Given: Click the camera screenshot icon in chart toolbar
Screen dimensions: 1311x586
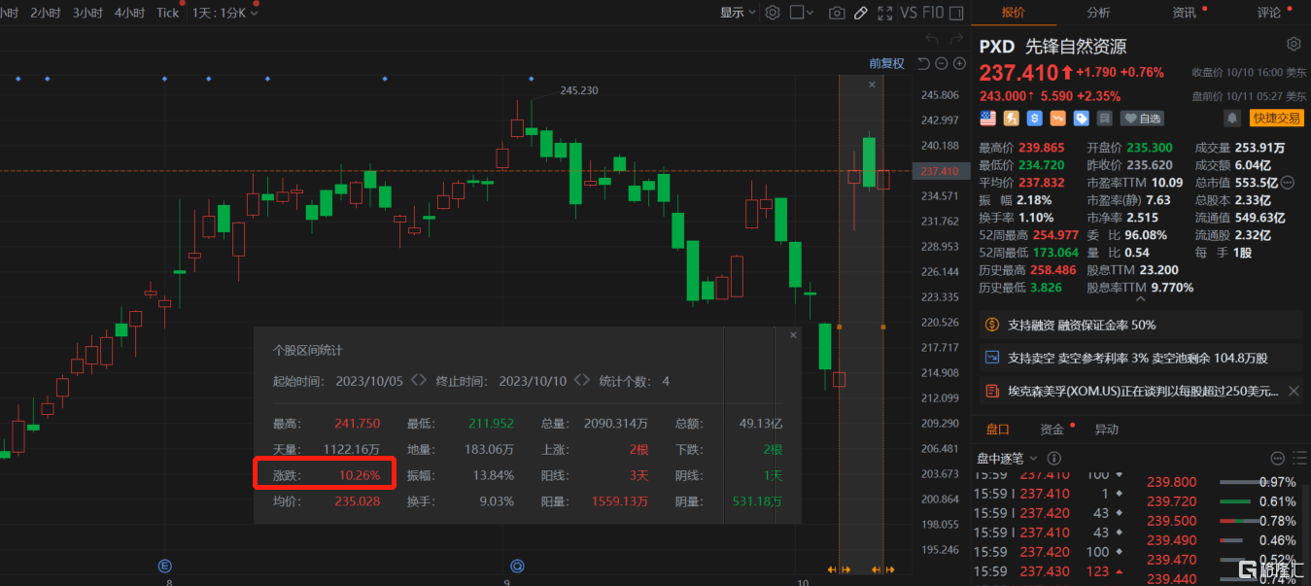Looking at the screenshot, I should tap(836, 13).
